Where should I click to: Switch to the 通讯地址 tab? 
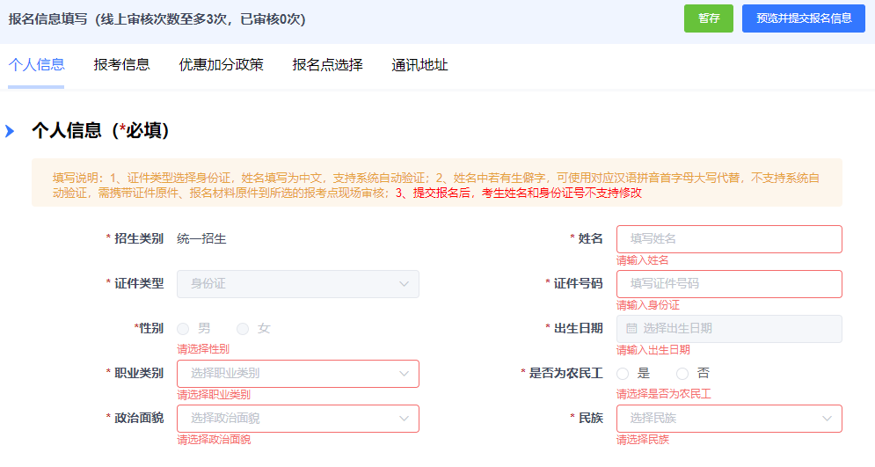point(419,64)
